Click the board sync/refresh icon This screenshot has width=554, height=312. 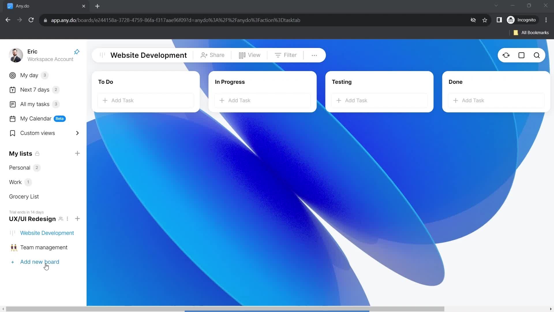pos(506,55)
